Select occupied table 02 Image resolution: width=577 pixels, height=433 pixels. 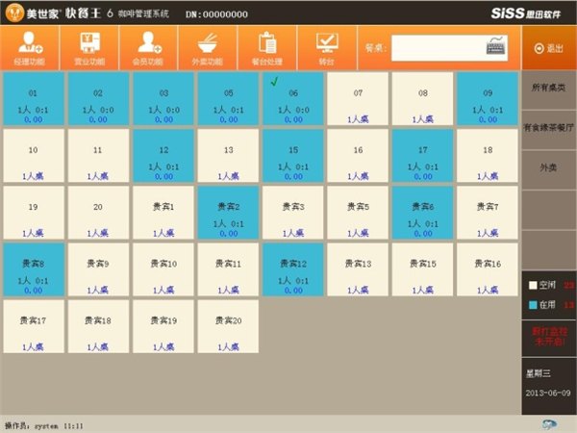click(x=98, y=99)
